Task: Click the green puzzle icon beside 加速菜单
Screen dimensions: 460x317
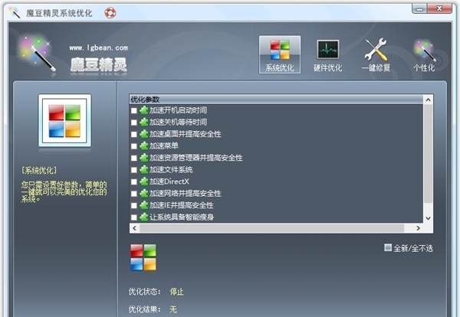Action: [144, 145]
